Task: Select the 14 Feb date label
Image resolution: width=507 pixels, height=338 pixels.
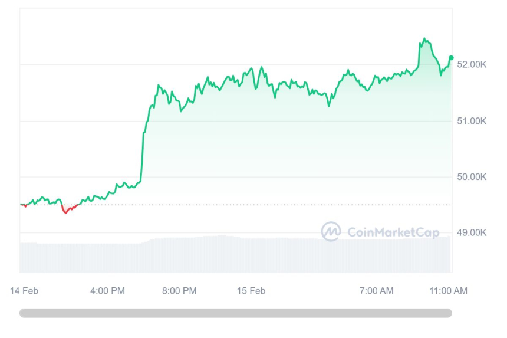Action: tap(25, 291)
